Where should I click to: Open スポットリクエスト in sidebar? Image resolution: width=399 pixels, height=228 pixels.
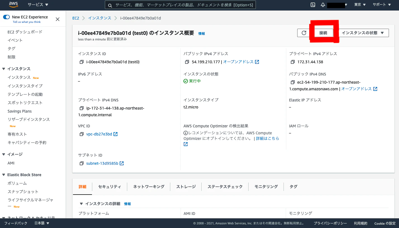coord(25,103)
